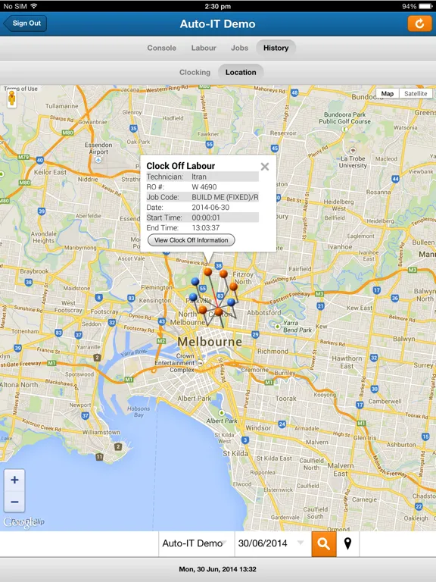Image resolution: width=436 pixels, height=582 pixels.
Task: Select orange pin under the popup pointer
Action: 207,272
